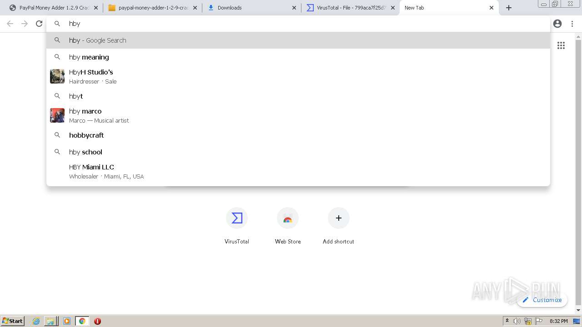Go back using the back arrow
This screenshot has height=327, width=582.
pyautogui.click(x=10, y=24)
